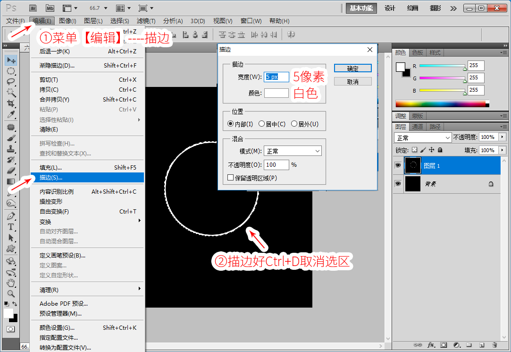
Task: Switch to the 路径 tab
Action: [435, 127]
